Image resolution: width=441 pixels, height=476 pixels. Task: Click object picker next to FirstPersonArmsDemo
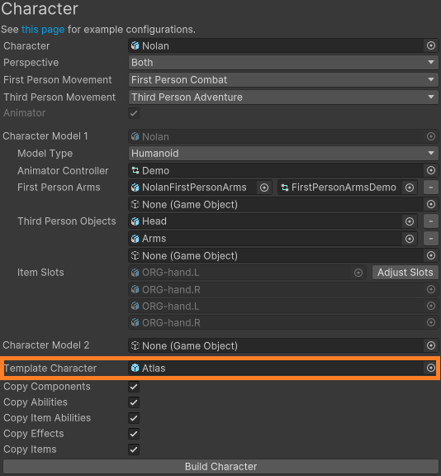410,188
